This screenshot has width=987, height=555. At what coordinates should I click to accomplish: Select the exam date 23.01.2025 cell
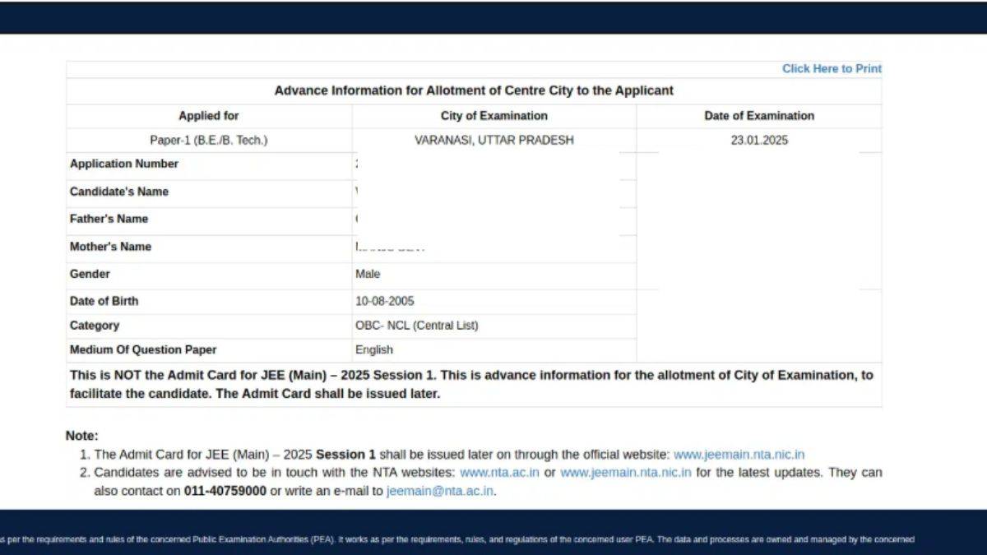click(758, 140)
